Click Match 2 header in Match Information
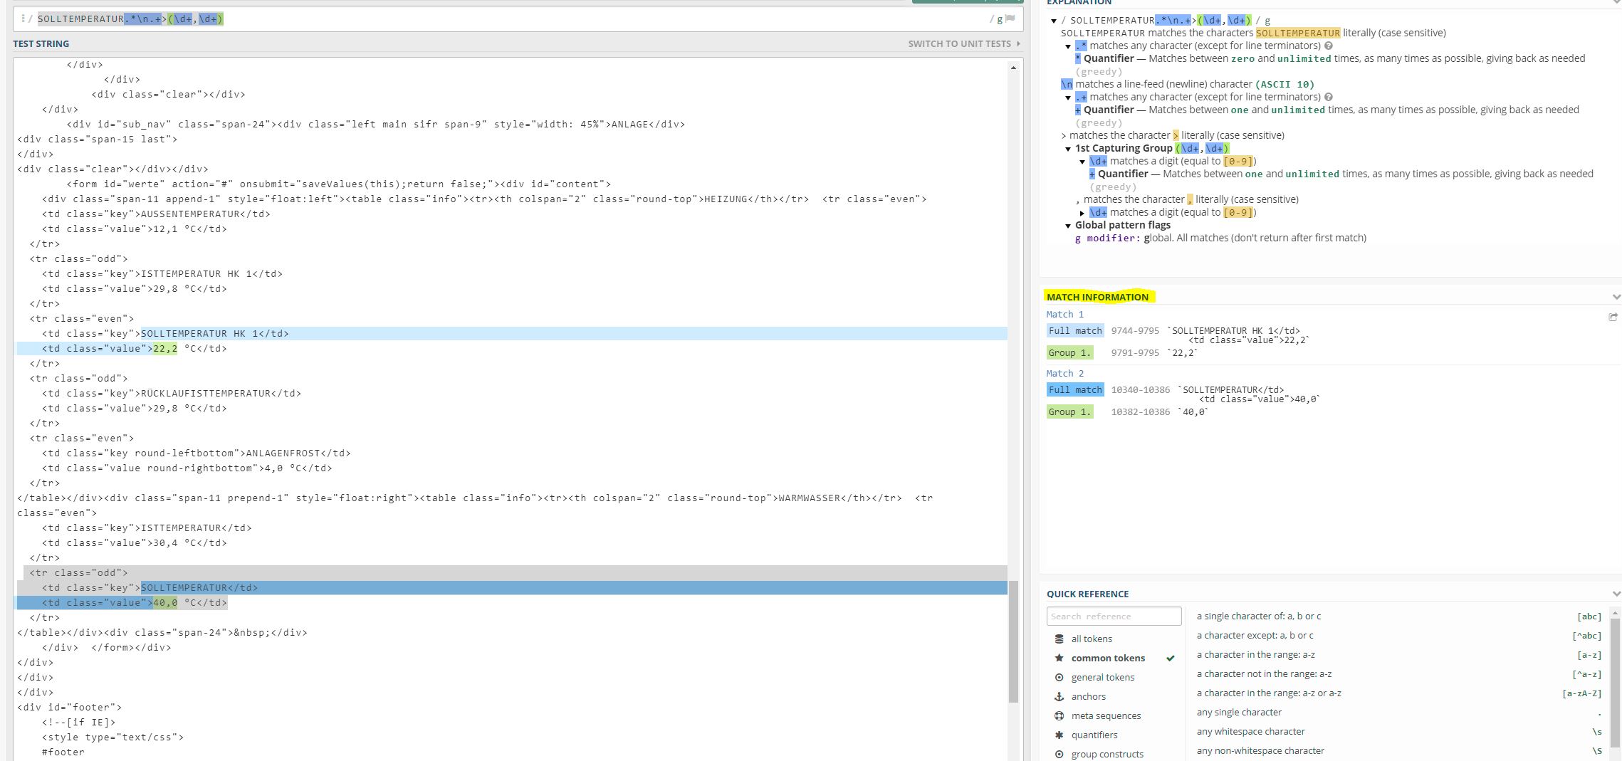Viewport: 1622px width, 761px height. (1064, 373)
